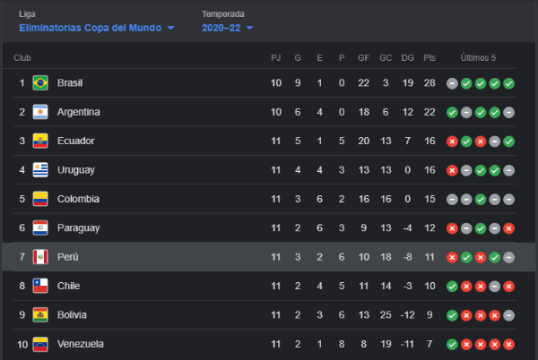Image resolution: width=538 pixels, height=360 pixels.
Task: Click Bolivia's first green result icon
Action: [453, 315]
